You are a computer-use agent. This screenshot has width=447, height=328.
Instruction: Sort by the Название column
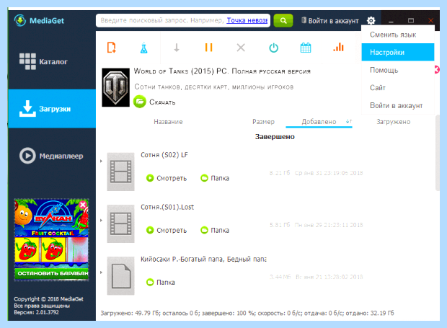click(168, 122)
